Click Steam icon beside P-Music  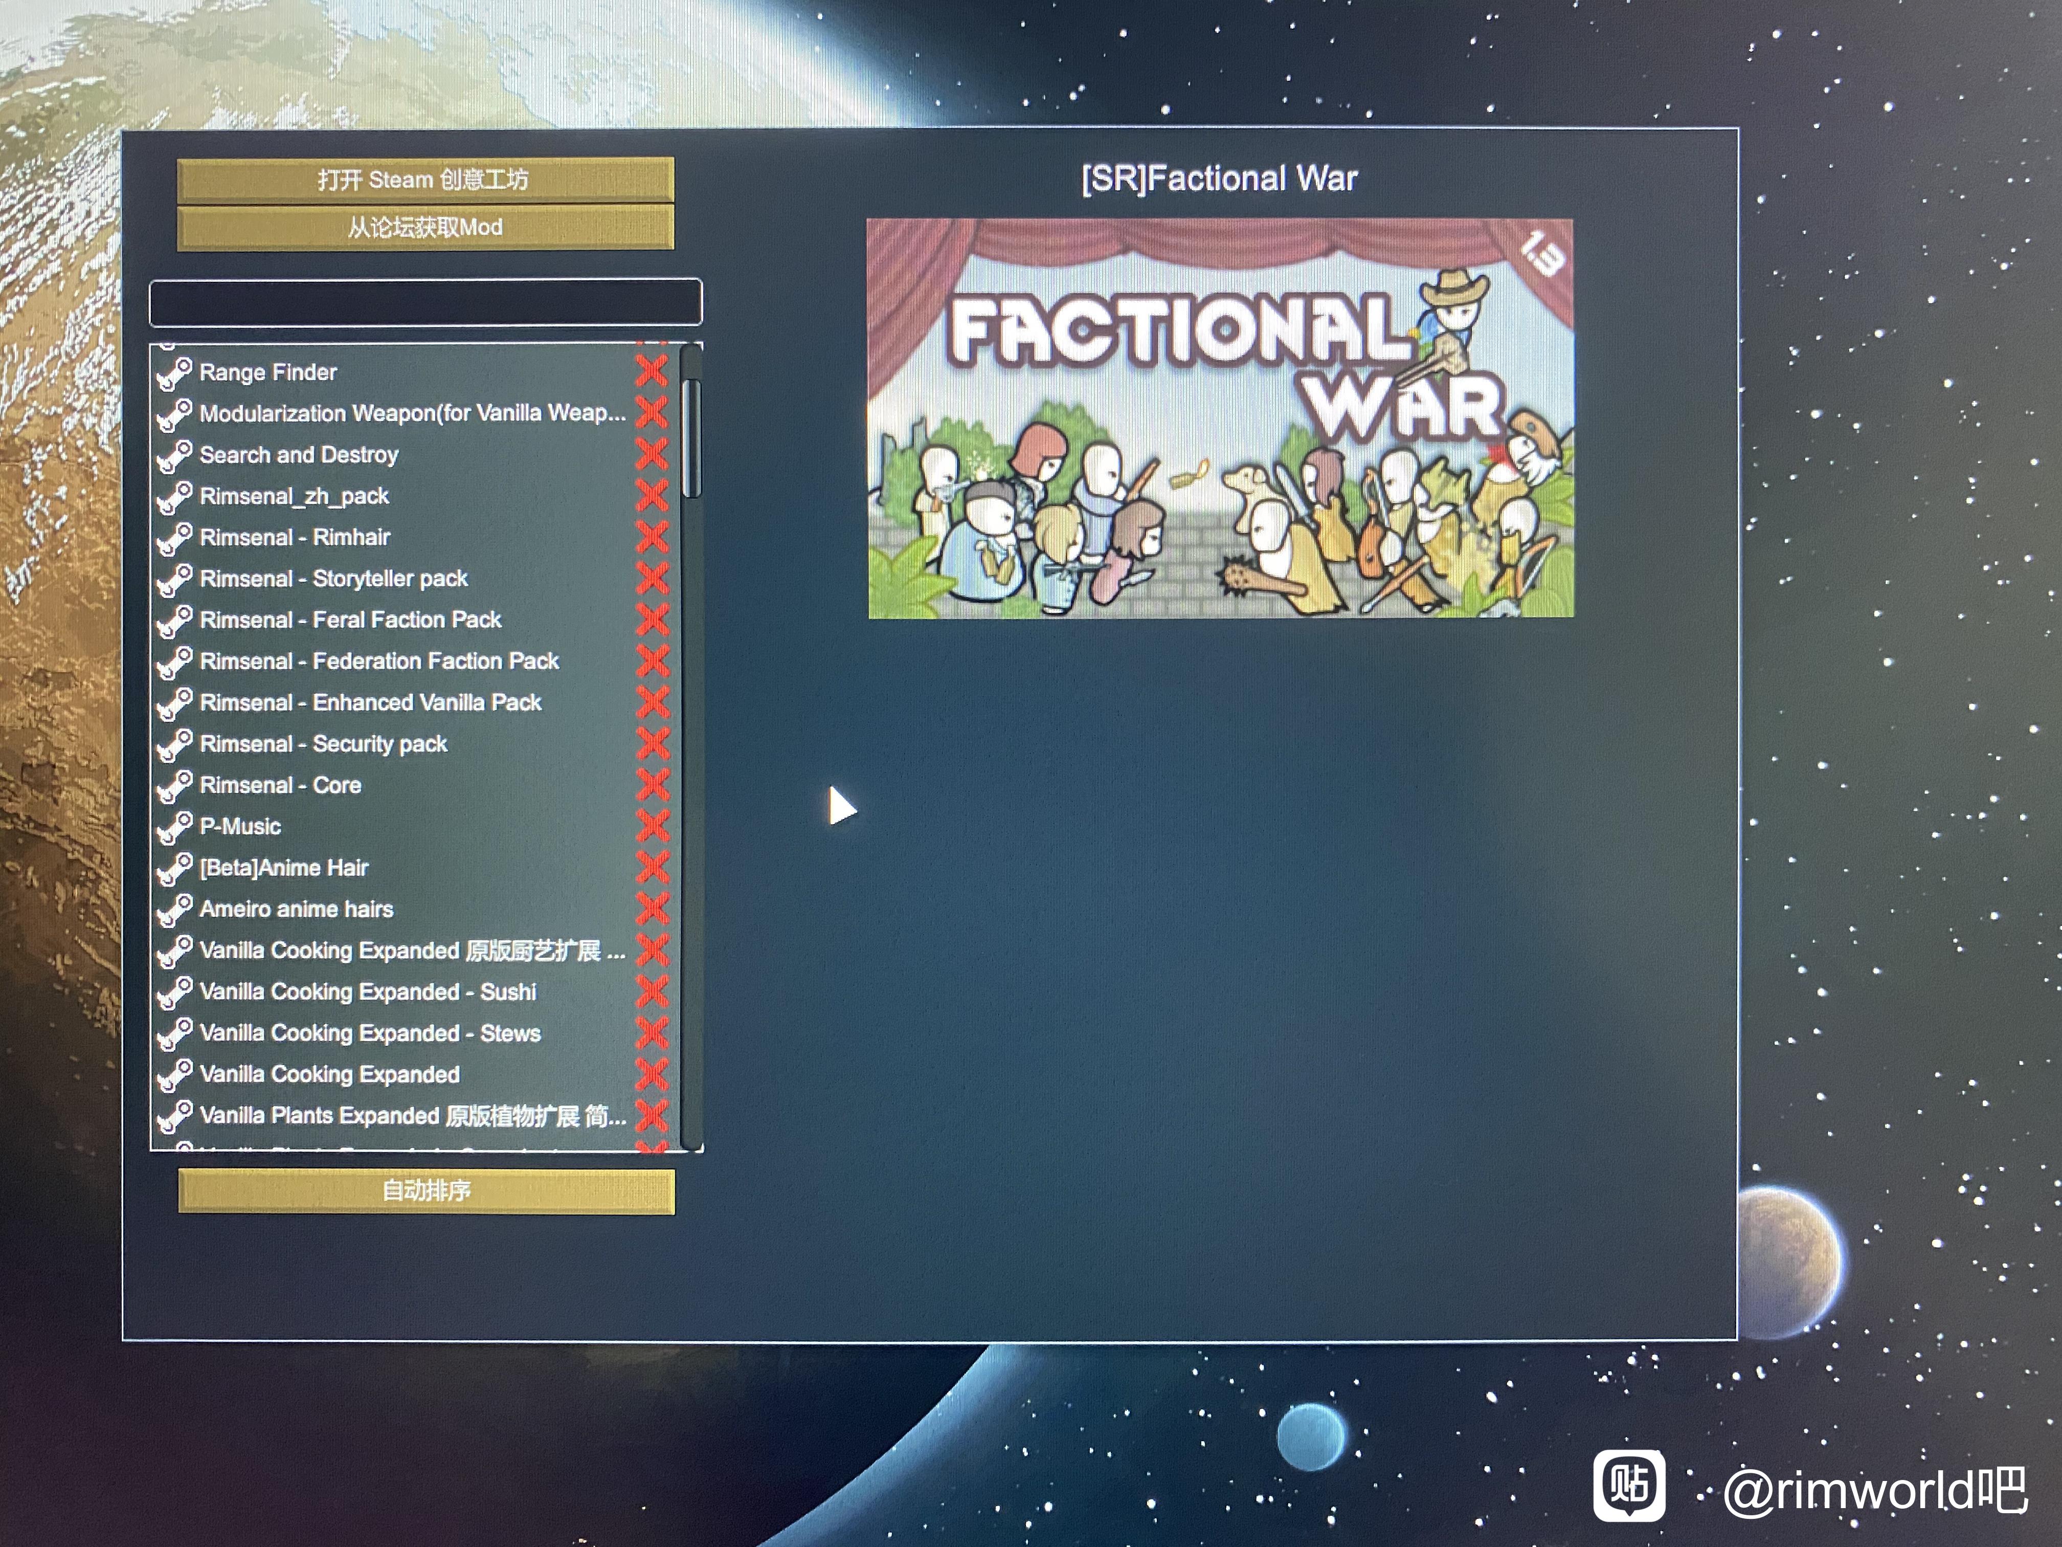[174, 827]
